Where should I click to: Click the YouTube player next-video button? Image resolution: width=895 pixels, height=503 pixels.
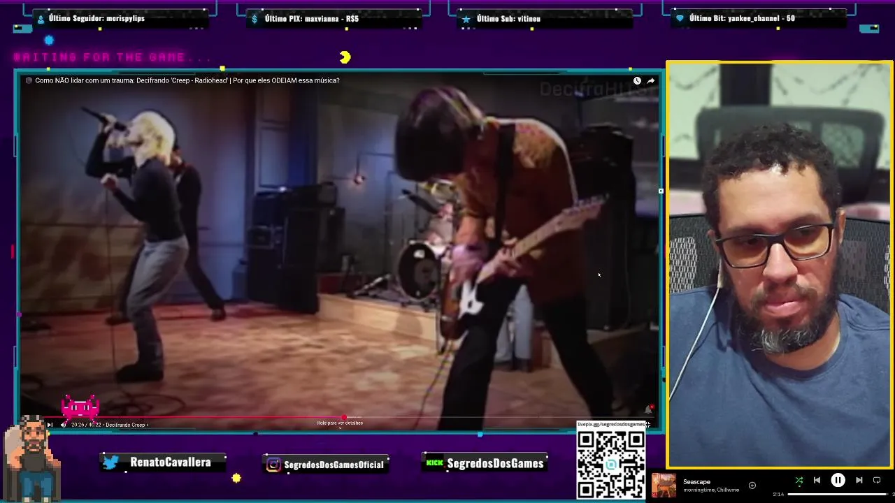[50, 425]
